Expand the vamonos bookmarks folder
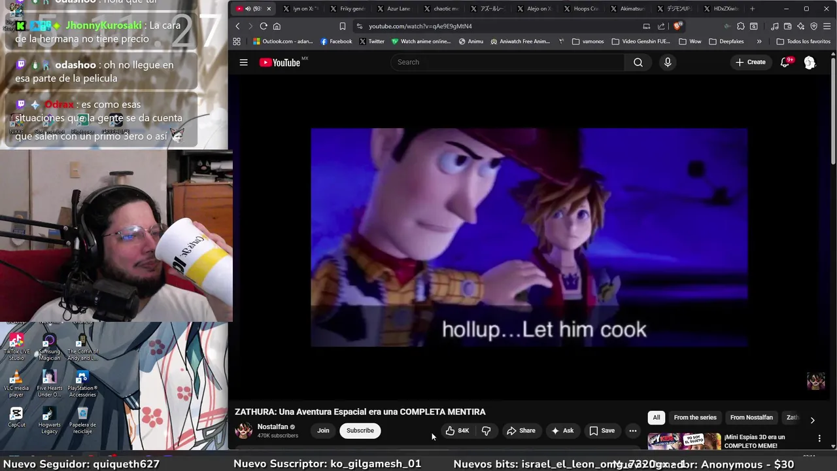Screen dimensions: 837x471 [588, 41]
